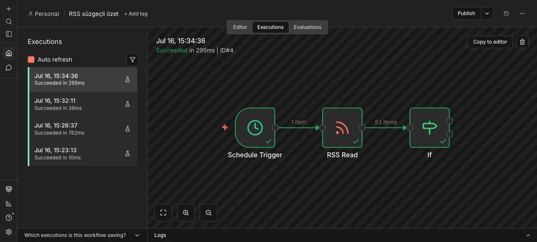Screen dimensions: 537x242
Task: Select the Schedule Trigger node
Action: (255, 128)
